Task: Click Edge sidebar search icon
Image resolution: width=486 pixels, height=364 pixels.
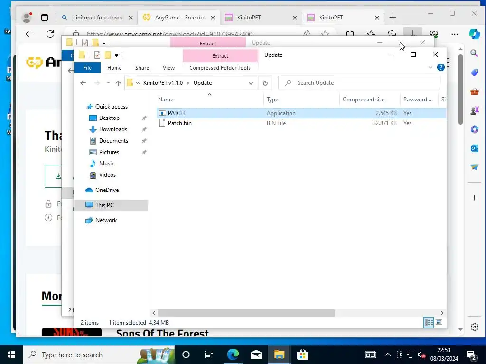Action: coord(474,53)
